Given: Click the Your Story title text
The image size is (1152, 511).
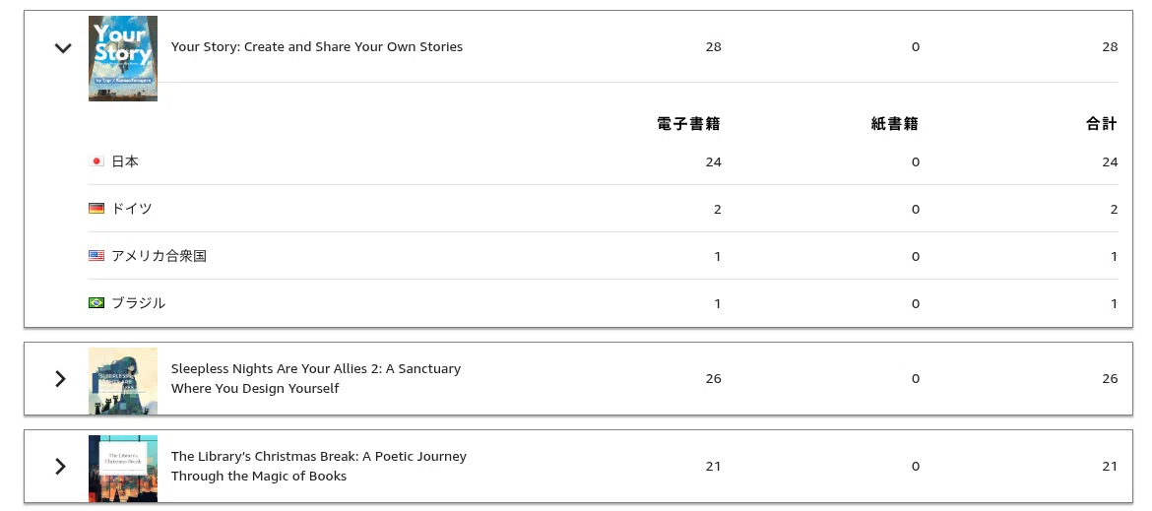Looking at the screenshot, I should (317, 47).
